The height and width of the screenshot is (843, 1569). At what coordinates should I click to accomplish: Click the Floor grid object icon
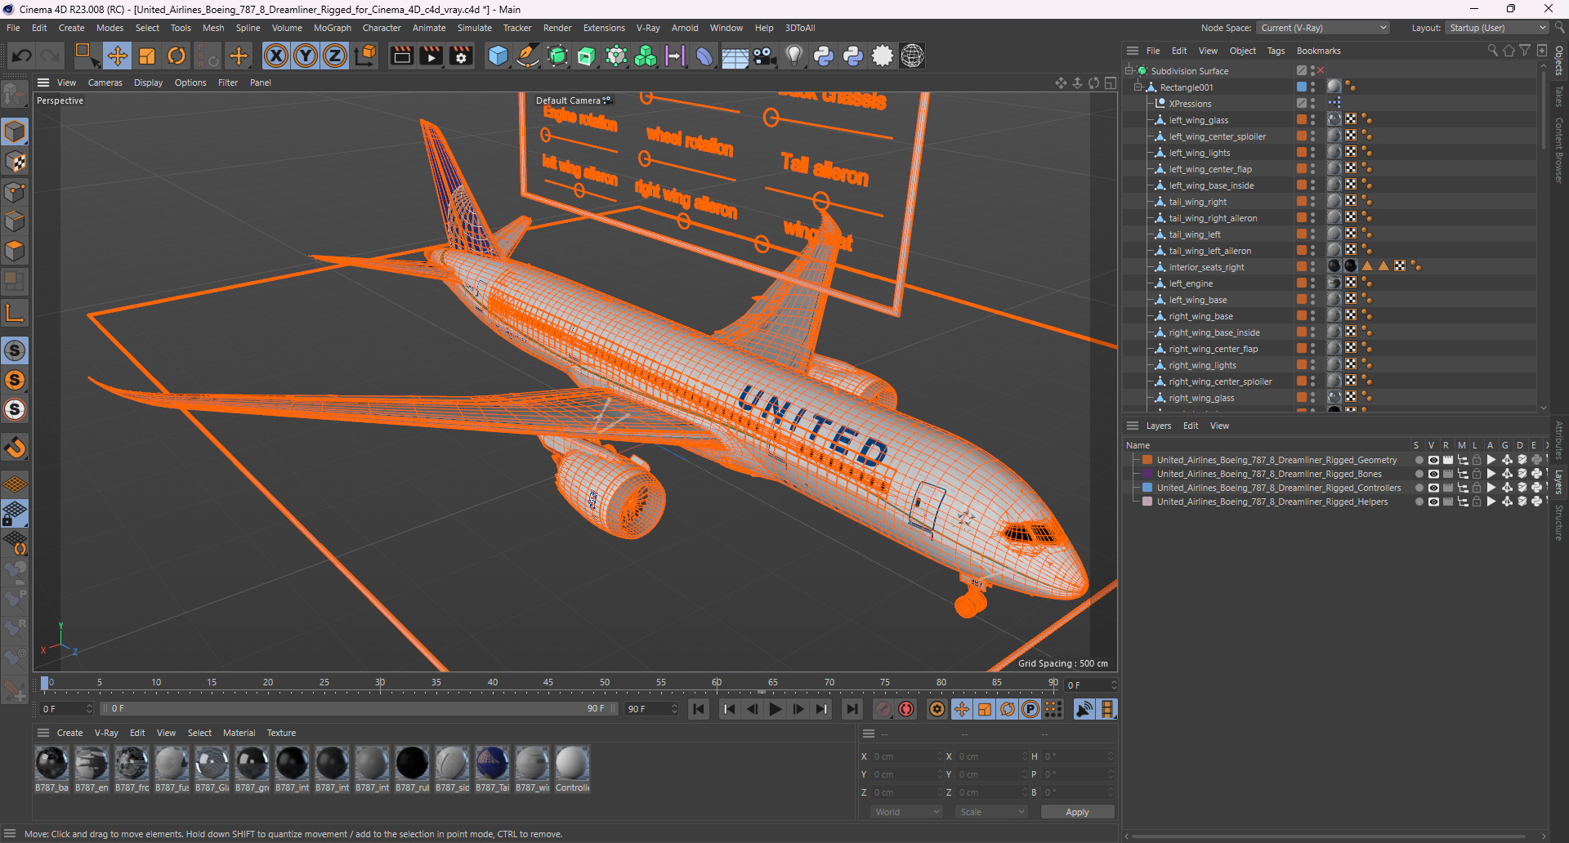coord(735,56)
